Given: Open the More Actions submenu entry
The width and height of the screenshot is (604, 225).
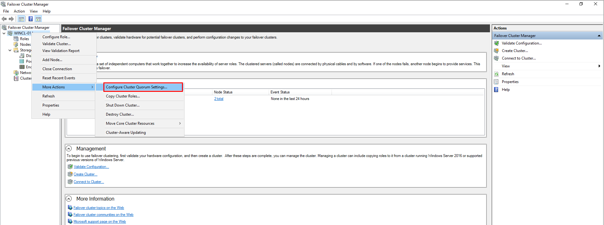Looking at the screenshot, I should click(64, 87).
